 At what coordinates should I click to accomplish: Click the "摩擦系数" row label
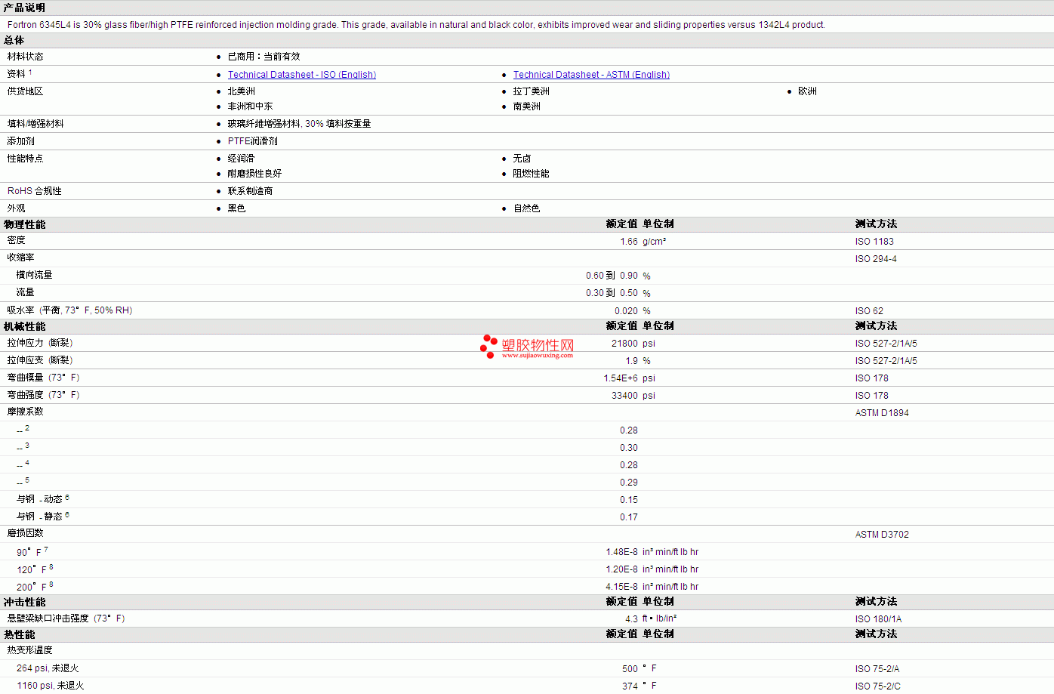pos(26,412)
